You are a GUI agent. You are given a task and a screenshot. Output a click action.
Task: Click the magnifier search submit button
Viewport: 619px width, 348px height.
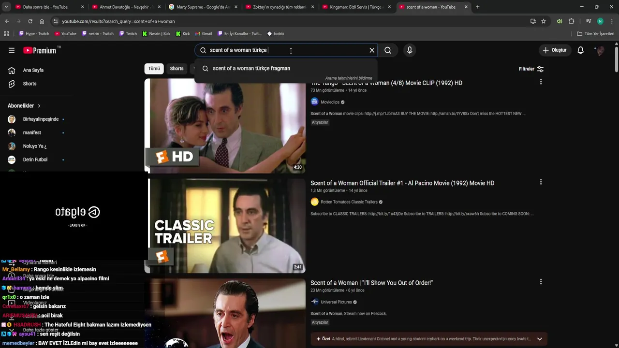(x=388, y=50)
